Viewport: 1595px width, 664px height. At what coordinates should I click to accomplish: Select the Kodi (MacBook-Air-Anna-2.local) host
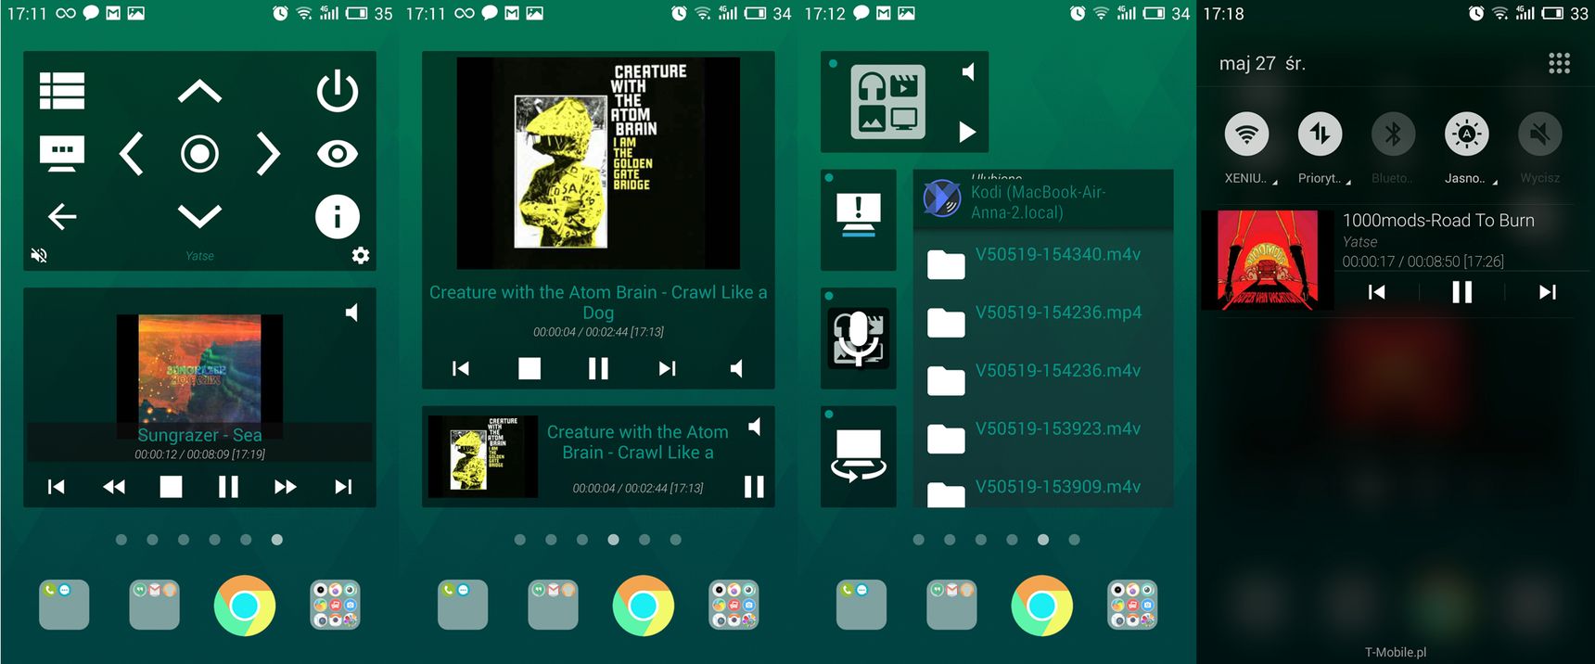pos(1043,199)
